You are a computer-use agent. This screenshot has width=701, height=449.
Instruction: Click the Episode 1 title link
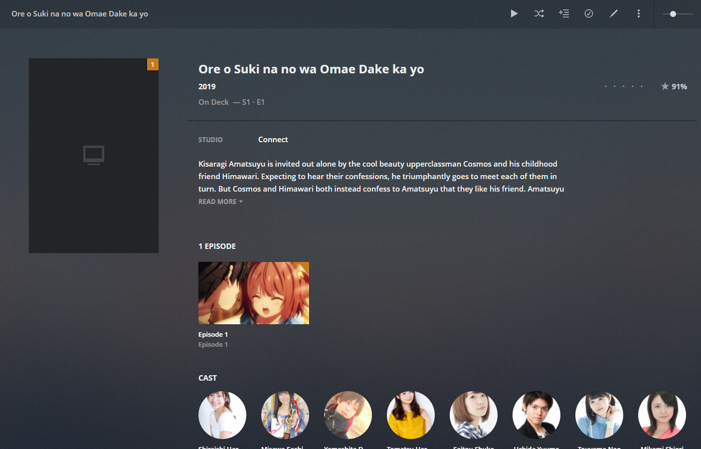[x=213, y=334]
